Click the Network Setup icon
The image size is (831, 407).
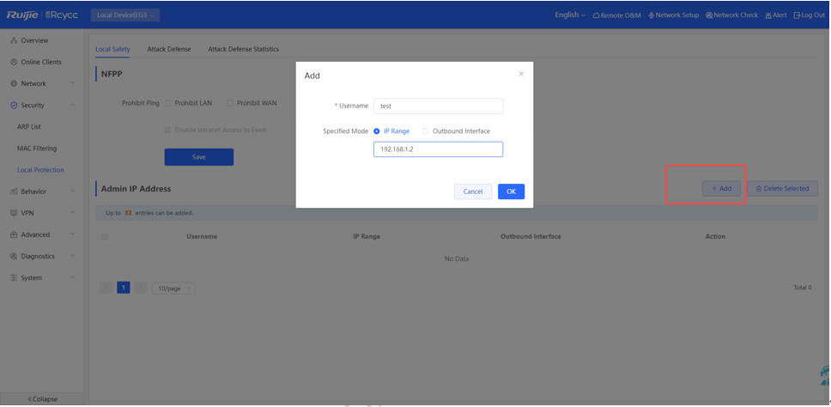(x=652, y=15)
